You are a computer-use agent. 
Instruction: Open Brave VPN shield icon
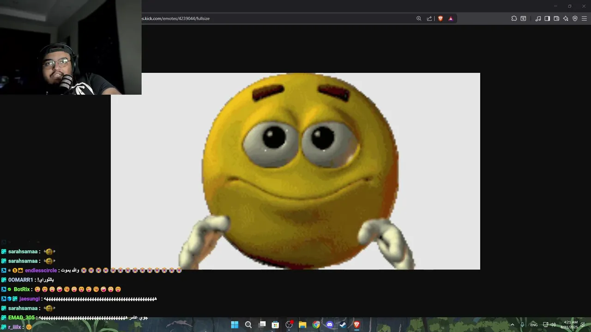(575, 18)
